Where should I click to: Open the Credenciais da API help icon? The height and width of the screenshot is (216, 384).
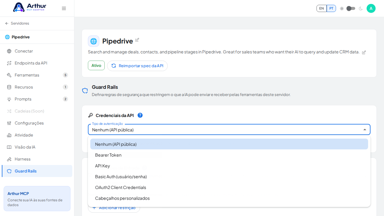pyautogui.click(x=140, y=115)
